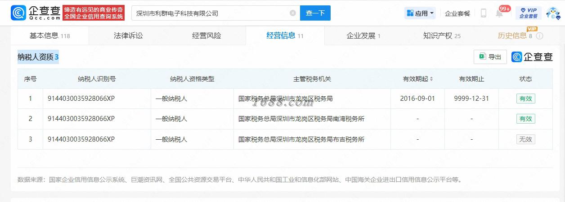Clear the company search field

tap(293, 13)
